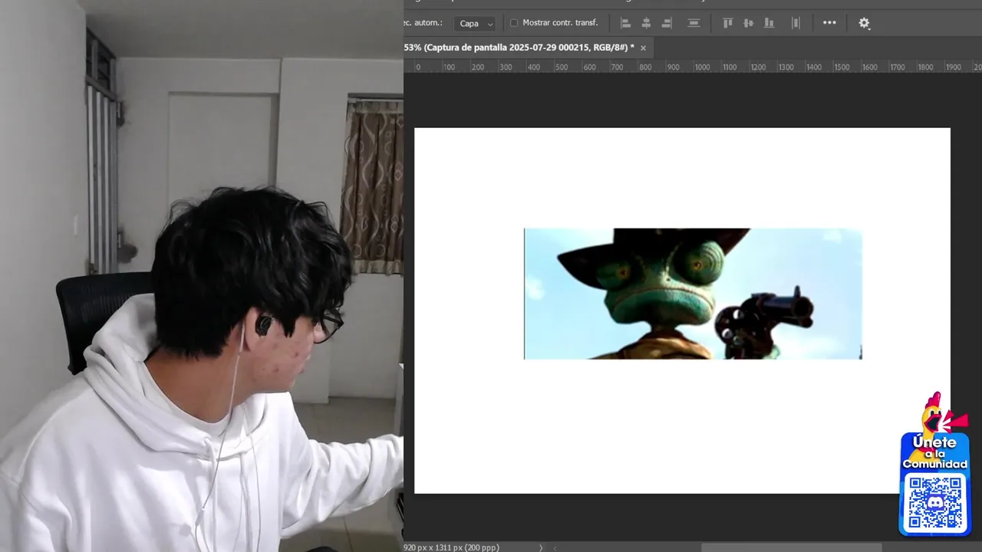Toggle Mostrar contr. transf. checkbox
Viewport: 982px width, 552px height.
[514, 23]
